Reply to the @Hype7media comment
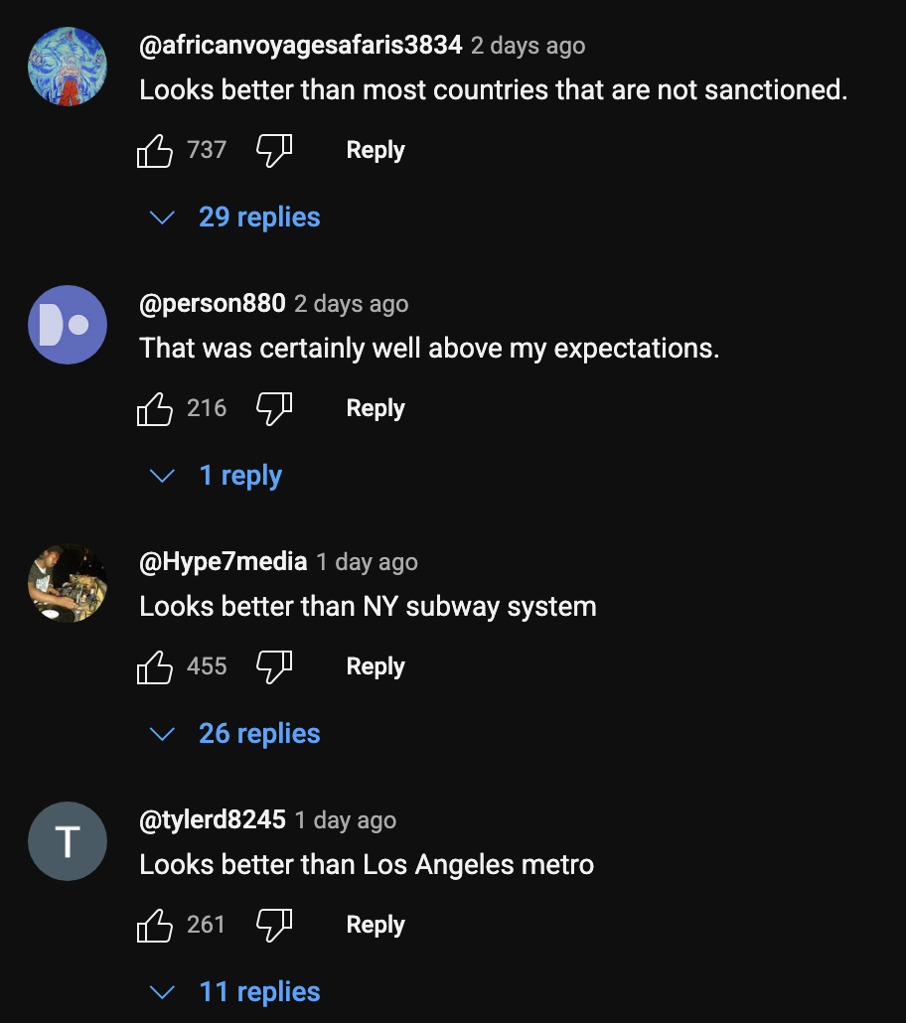 pos(376,667)
